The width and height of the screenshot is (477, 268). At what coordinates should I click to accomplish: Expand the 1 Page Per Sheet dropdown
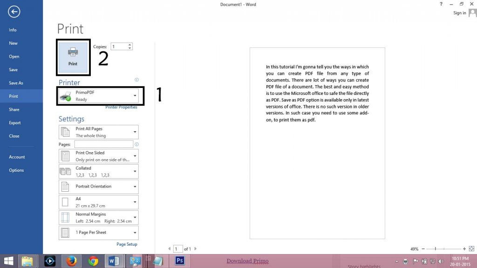[x=99, y=233]
